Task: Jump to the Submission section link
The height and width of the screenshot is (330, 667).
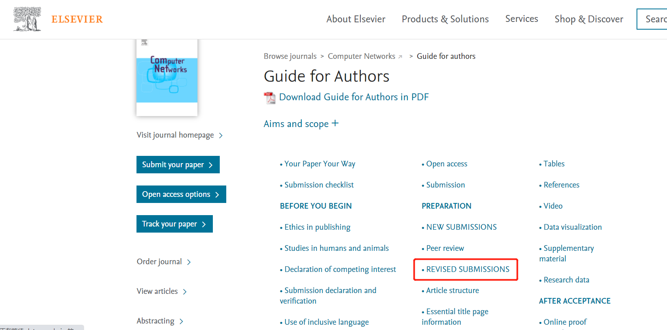Action: (x=446, y=185)
